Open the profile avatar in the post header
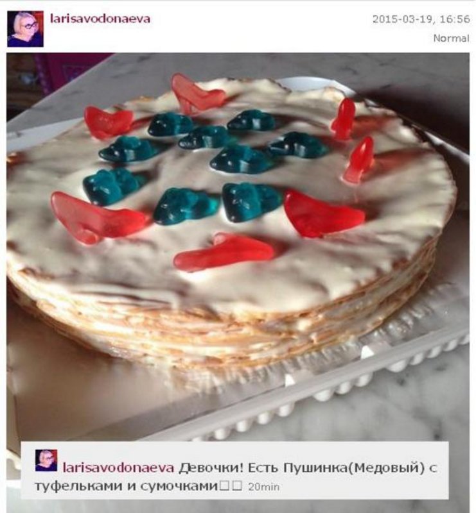 coord(25,29)
